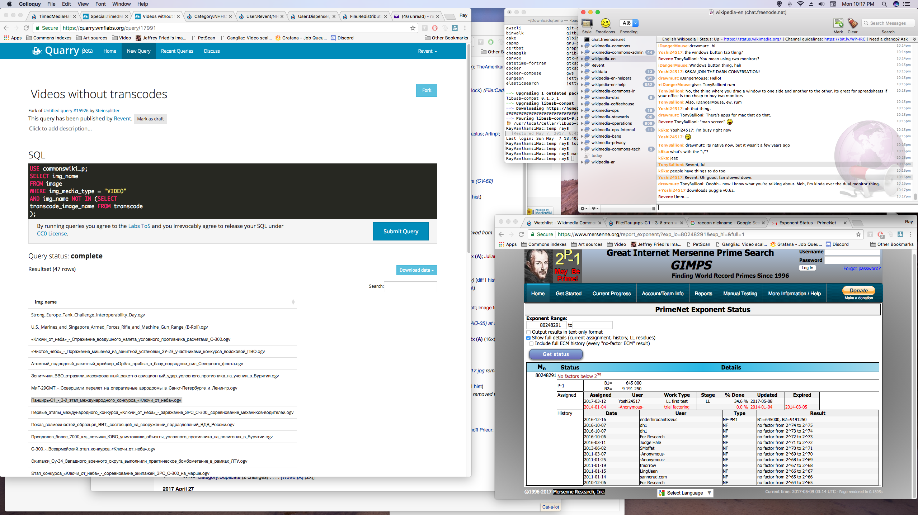The image size is (918, 515).
Task: Reload the Quarry page in Chrome
Action: 26,28
